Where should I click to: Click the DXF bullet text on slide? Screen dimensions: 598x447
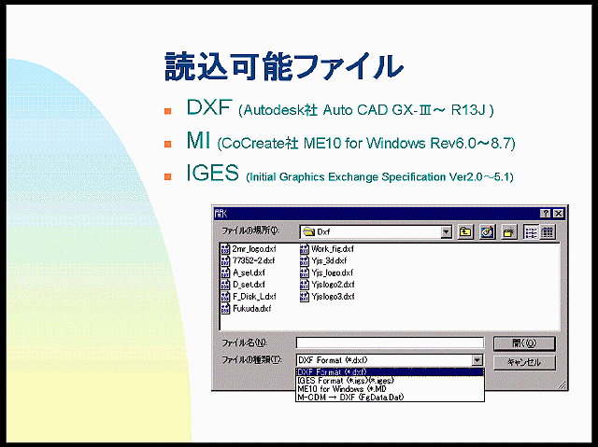[340, 107]
